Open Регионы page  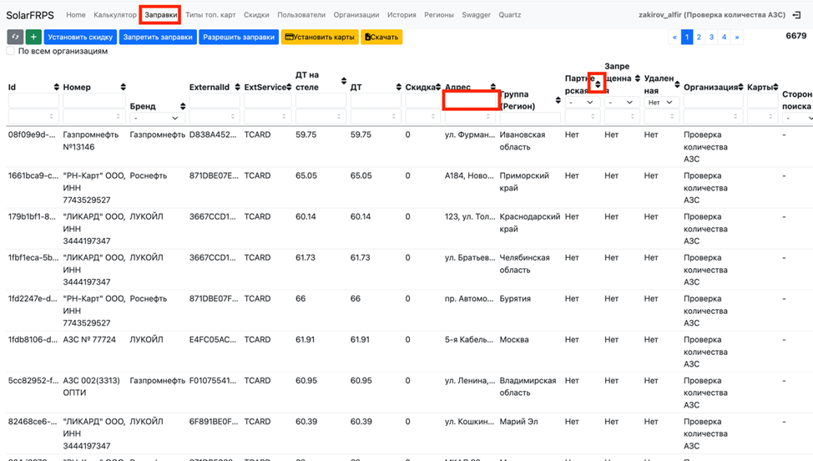(439, 15)
